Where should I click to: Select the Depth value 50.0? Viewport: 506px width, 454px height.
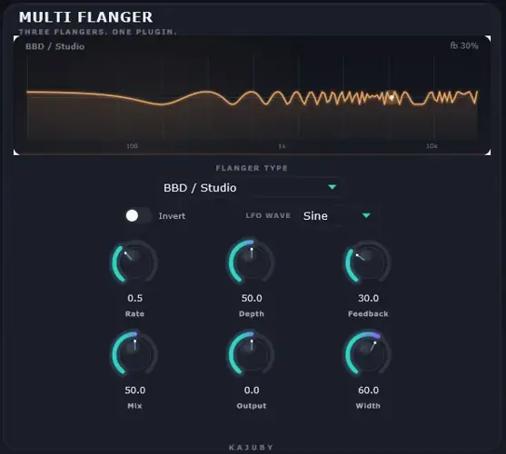tap(252, 298)
